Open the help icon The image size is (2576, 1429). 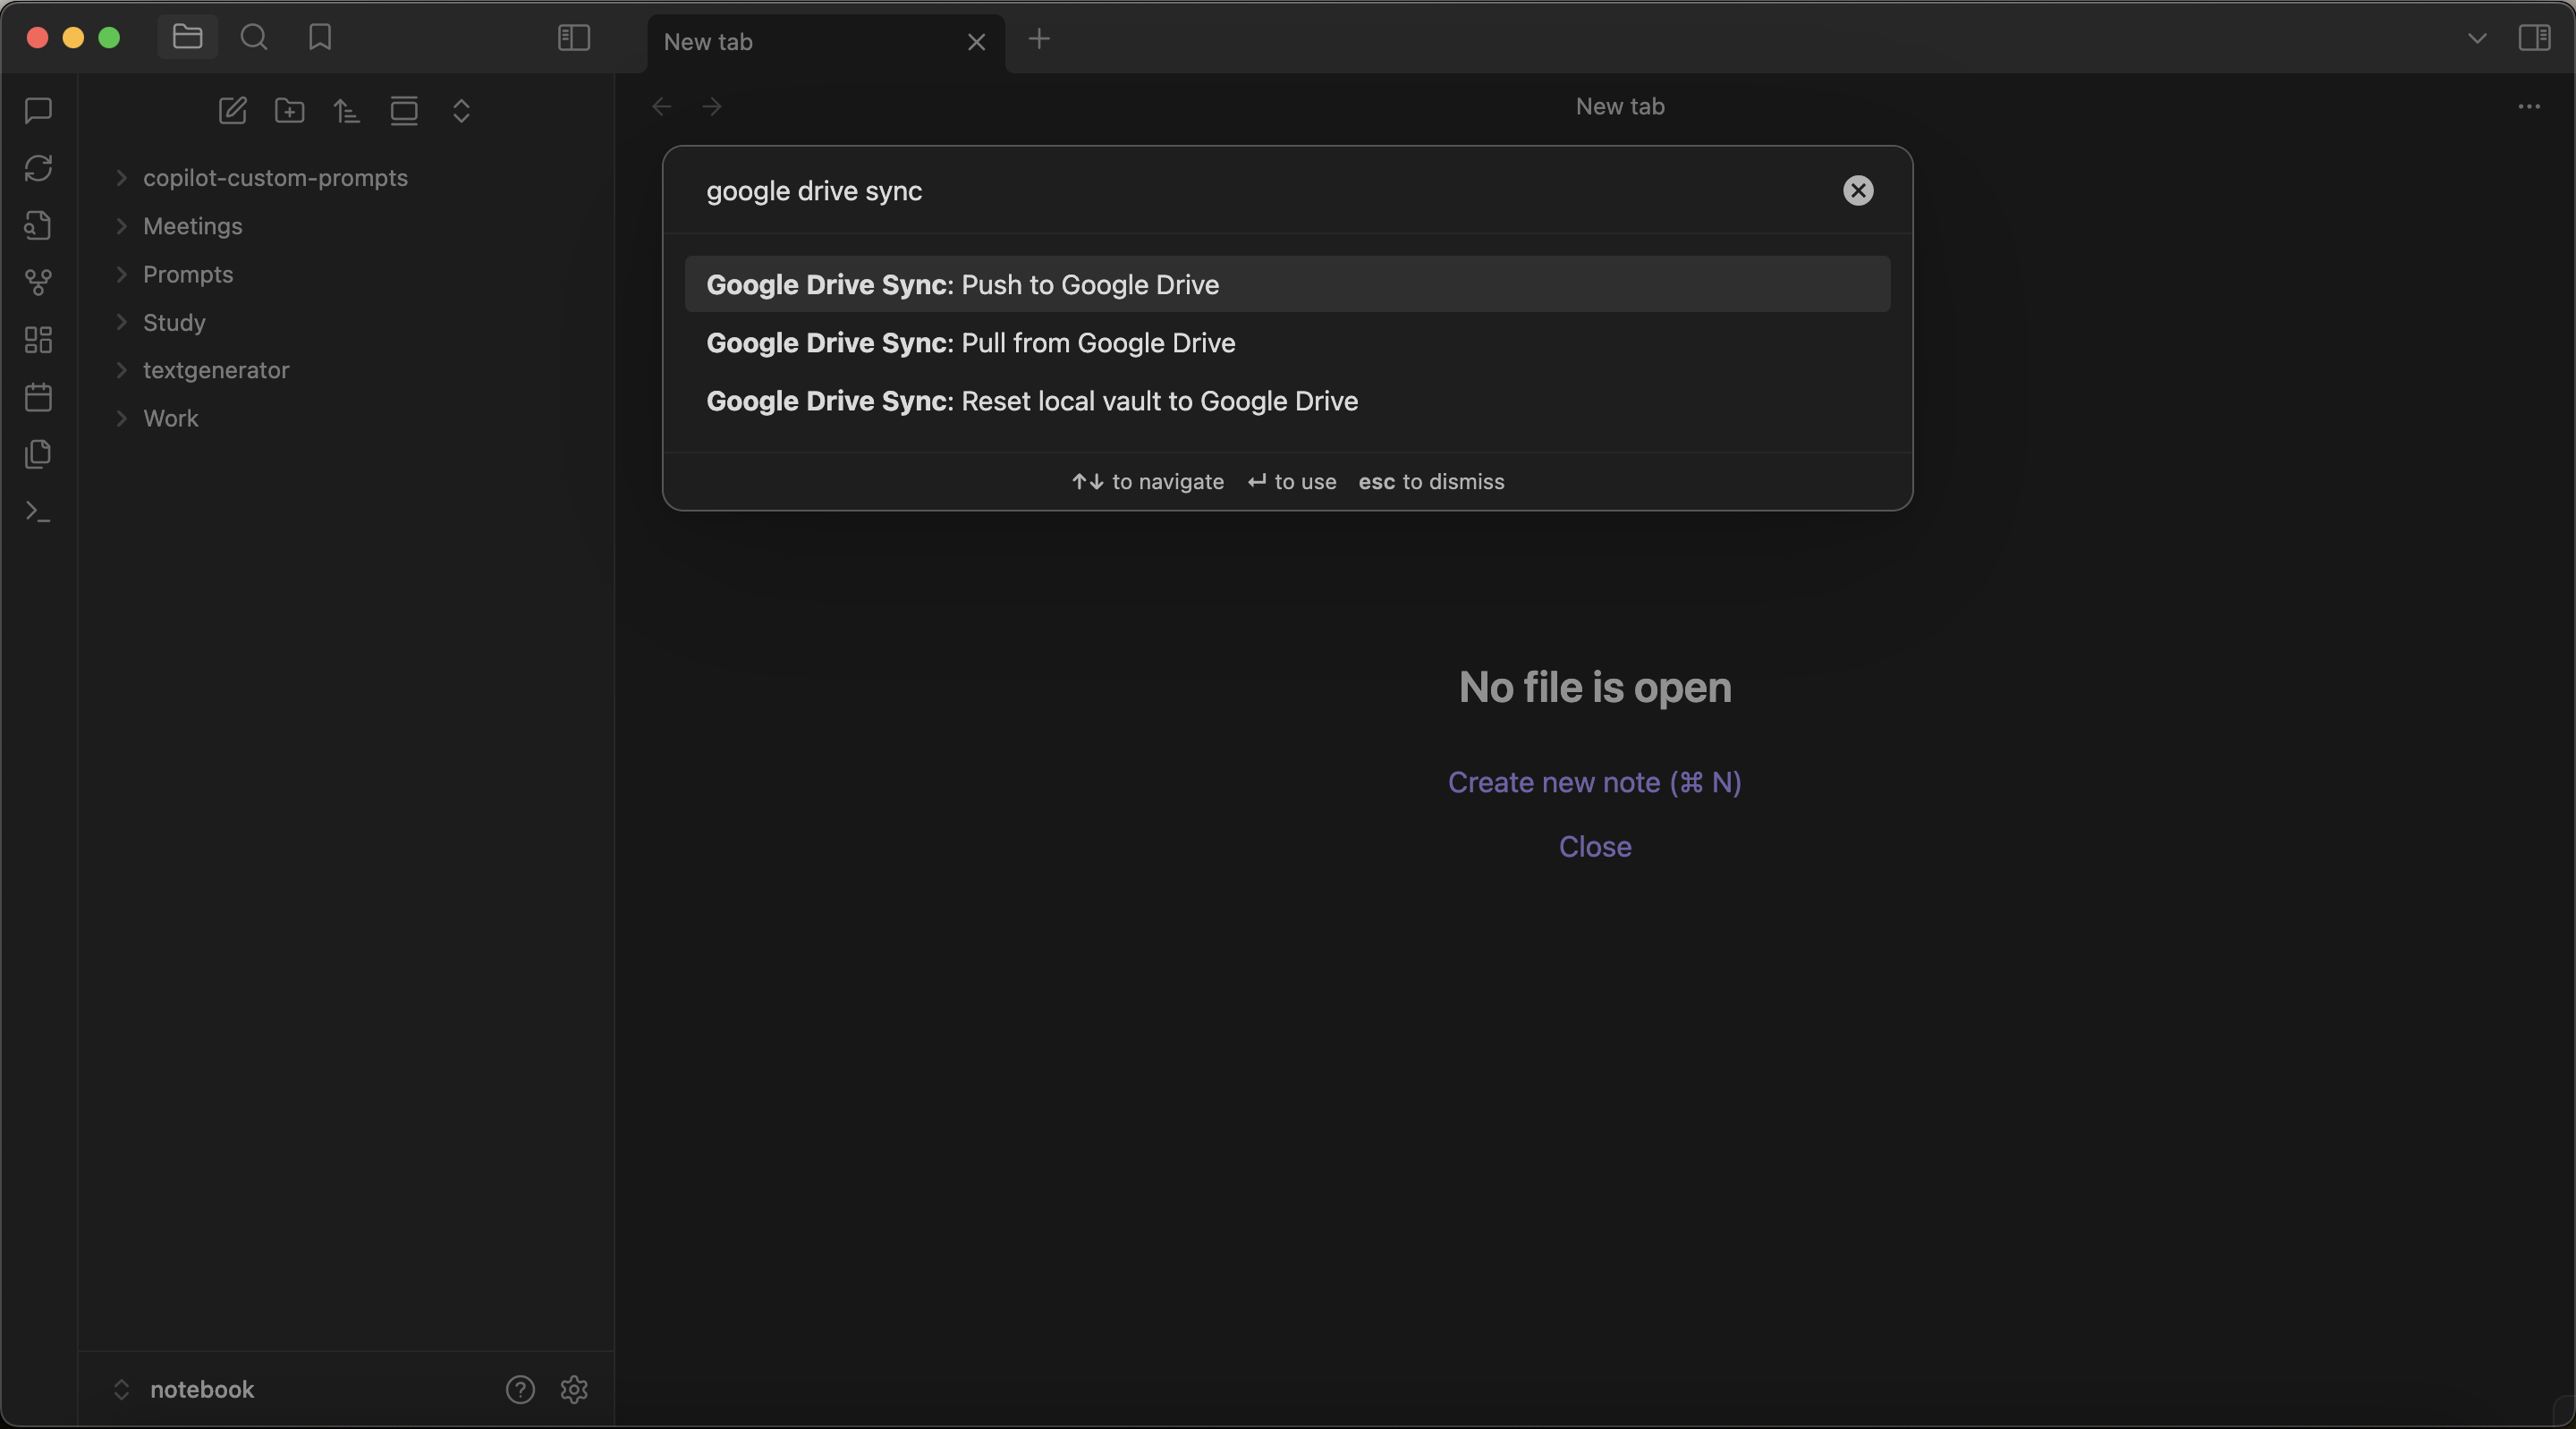click(x=520, y=1389)
